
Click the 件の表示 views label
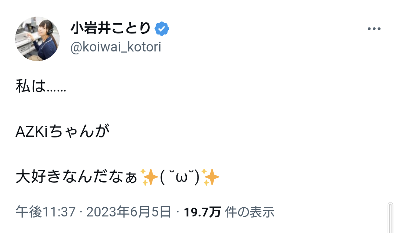250,212
